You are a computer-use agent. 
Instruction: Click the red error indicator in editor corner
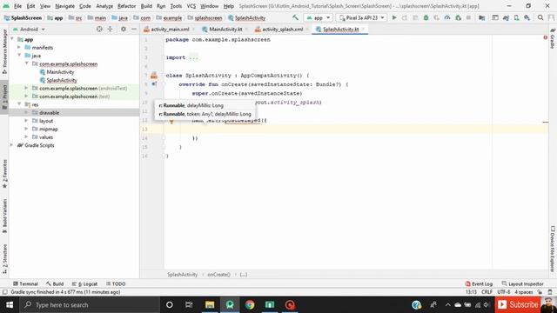(x=546, y=37)
